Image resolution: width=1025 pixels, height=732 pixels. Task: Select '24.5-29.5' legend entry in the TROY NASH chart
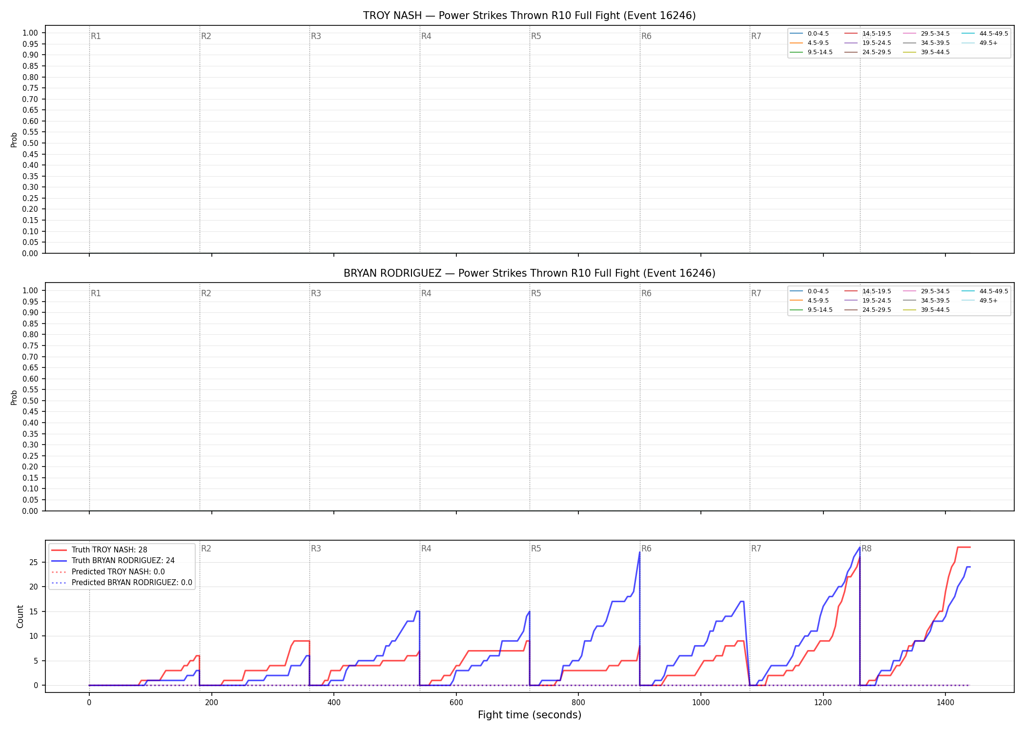(868, 52)
